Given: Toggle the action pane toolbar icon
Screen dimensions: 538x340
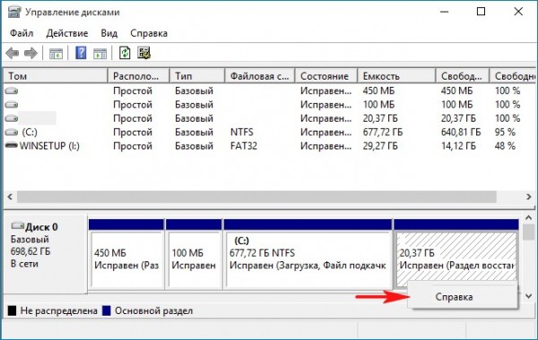Looking at the screenshot, I should (100, 54).
